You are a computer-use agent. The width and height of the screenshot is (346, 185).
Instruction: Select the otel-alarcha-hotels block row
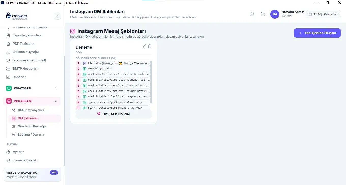pos(113,75)
